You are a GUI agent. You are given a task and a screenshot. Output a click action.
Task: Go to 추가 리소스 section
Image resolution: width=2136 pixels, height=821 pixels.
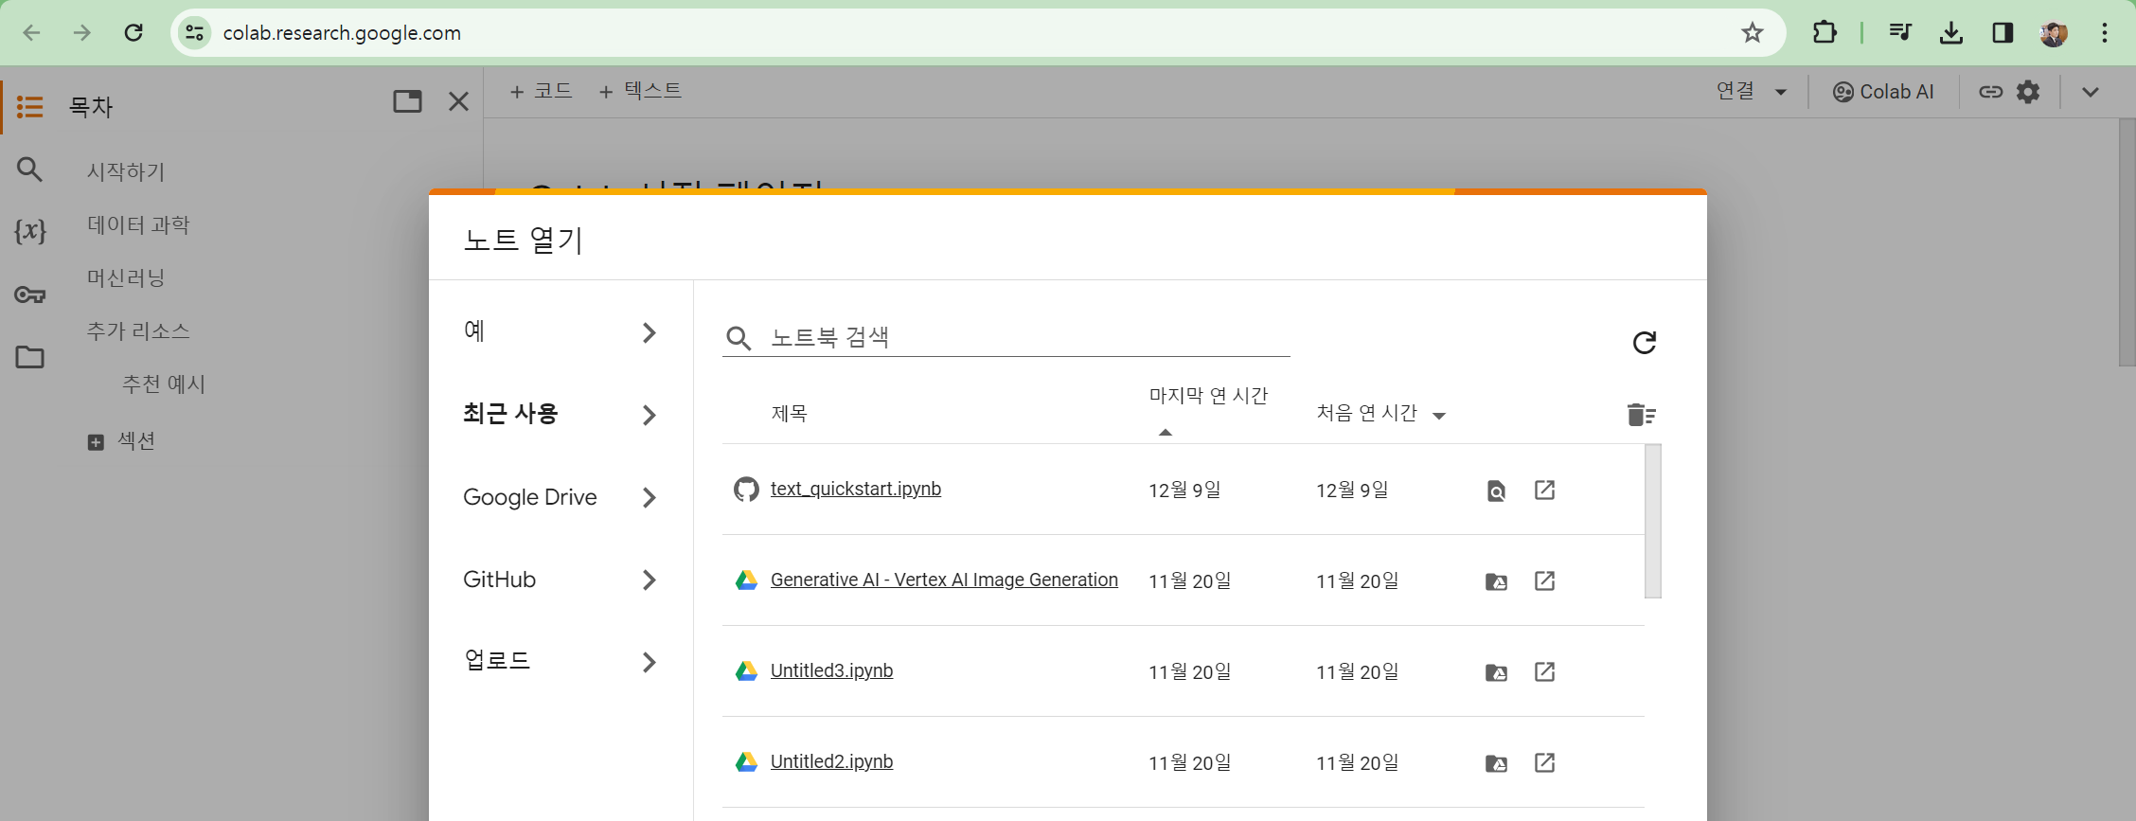point(138,330)
